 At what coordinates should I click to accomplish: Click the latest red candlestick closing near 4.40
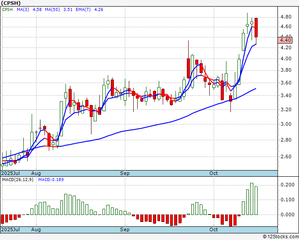256,28
